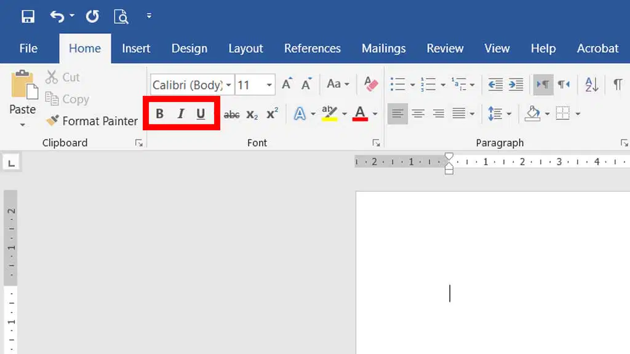Click the Copy button
This screenshot has width=630, height=354.
point(67,99)
